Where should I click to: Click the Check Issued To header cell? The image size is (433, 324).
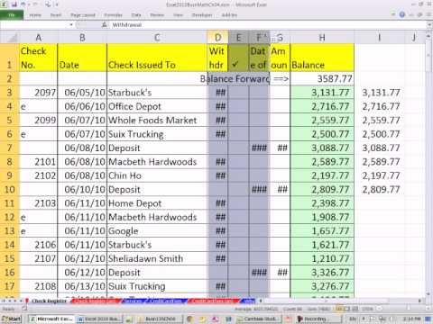coord(157,58)
